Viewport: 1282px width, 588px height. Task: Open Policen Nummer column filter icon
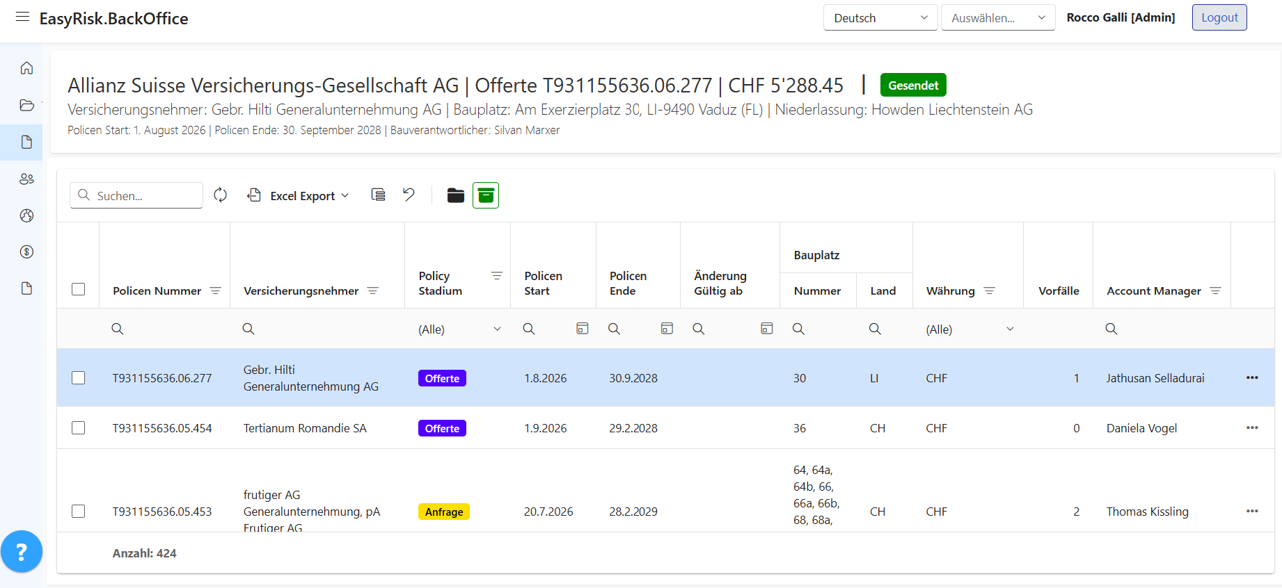coord(216,291)
